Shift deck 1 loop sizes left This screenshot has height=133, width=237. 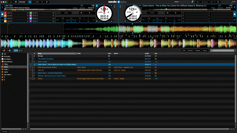pyautogui.click(x=57, y=20)
